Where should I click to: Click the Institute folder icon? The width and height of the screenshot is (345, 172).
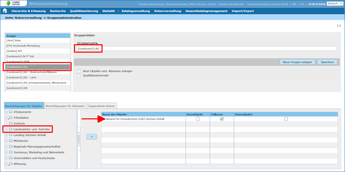[x=10, y=123]
